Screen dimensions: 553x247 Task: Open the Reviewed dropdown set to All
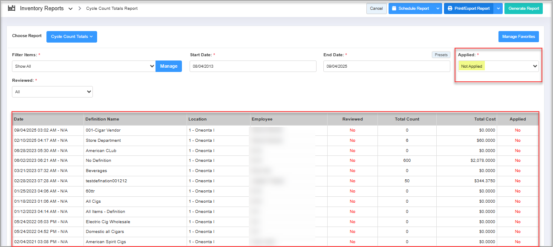click(52, 92)
